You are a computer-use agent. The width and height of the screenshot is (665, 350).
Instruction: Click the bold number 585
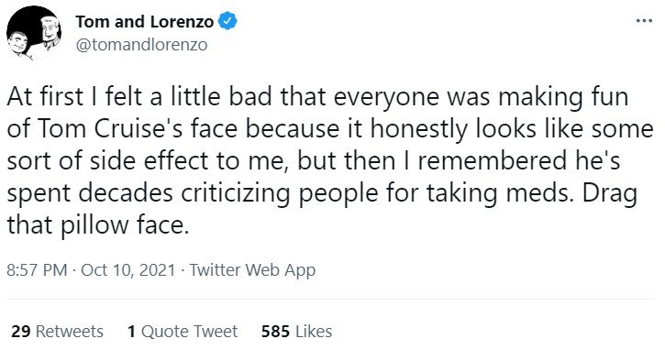pos(276,332)
